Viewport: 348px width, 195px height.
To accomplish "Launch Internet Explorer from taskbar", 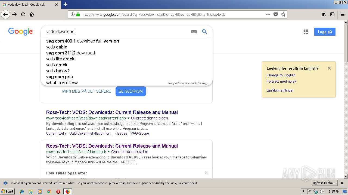I will (x=22, y=191).
